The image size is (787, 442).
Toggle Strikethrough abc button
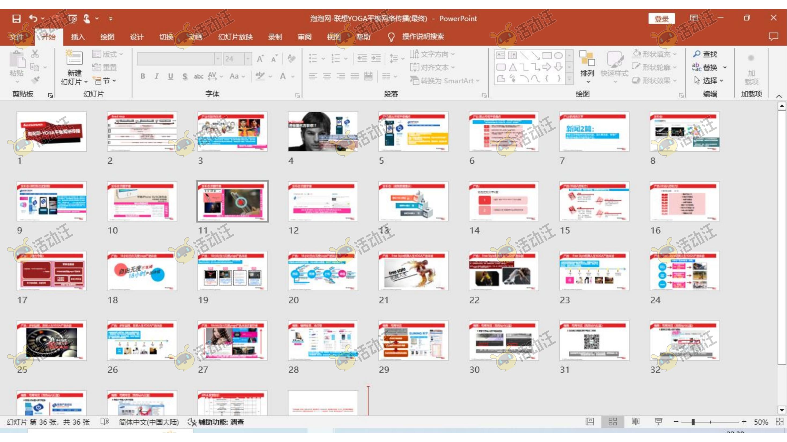coord(198,76)
